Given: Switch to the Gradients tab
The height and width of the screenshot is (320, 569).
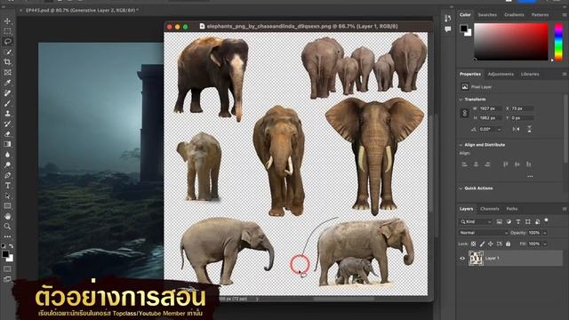Looking at the screenshot, I should point(514,15).
